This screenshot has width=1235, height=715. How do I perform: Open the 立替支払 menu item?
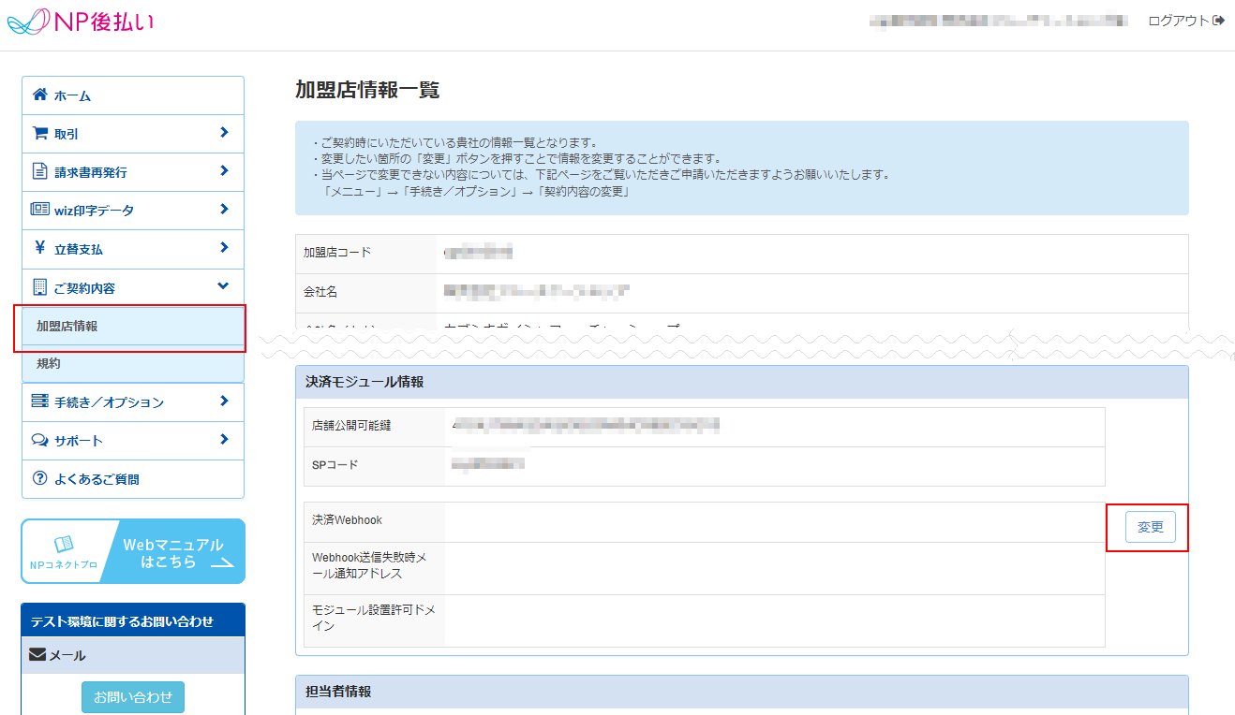(133, 249)
